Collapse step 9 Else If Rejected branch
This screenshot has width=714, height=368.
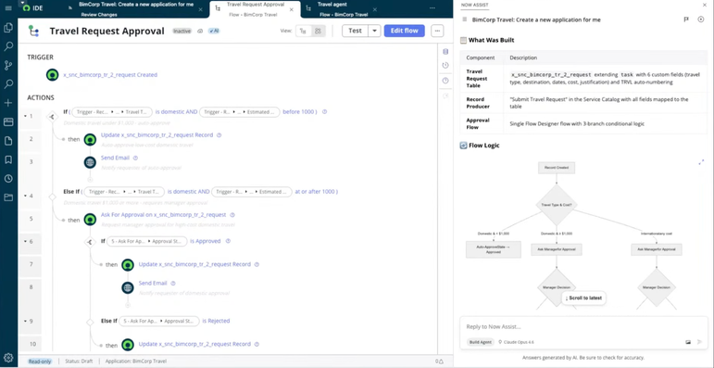26,321
